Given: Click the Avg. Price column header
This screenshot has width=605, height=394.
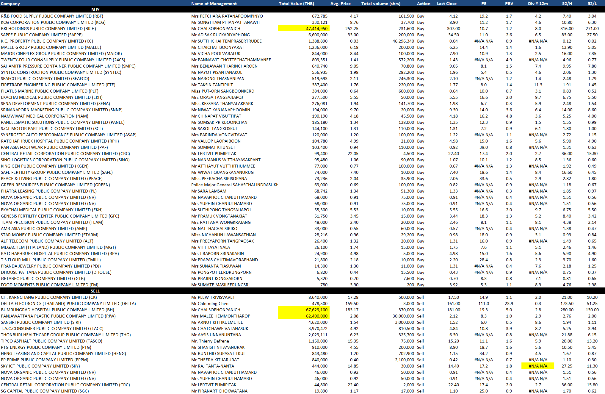Looking at the screenshot, I should tap(340, 4).
